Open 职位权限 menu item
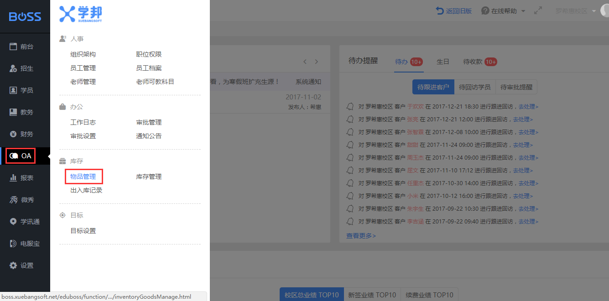609x301 pixels. [x=149, y=54]
